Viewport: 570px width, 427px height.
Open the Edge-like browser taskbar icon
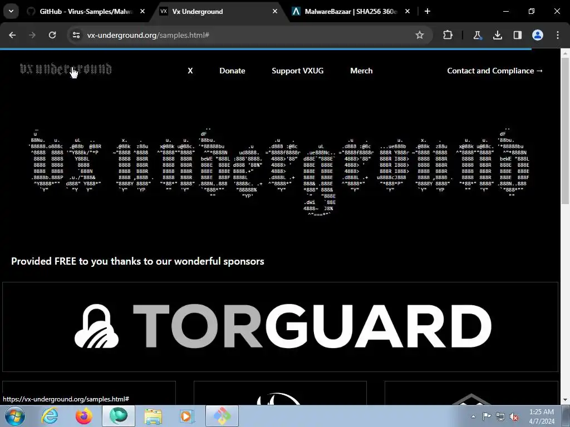pos(119,416)
